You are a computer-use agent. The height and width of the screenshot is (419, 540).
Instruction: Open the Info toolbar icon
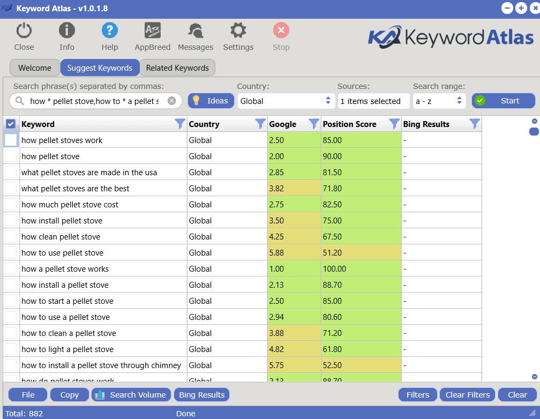pos(66,31)
